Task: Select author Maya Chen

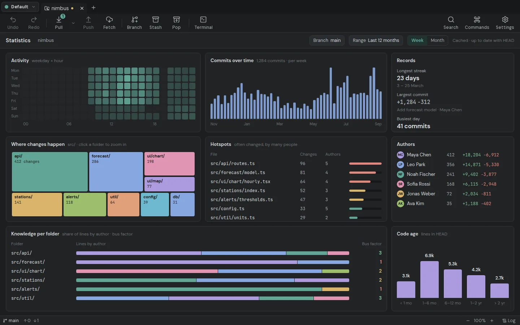Action: coord(453,155)
